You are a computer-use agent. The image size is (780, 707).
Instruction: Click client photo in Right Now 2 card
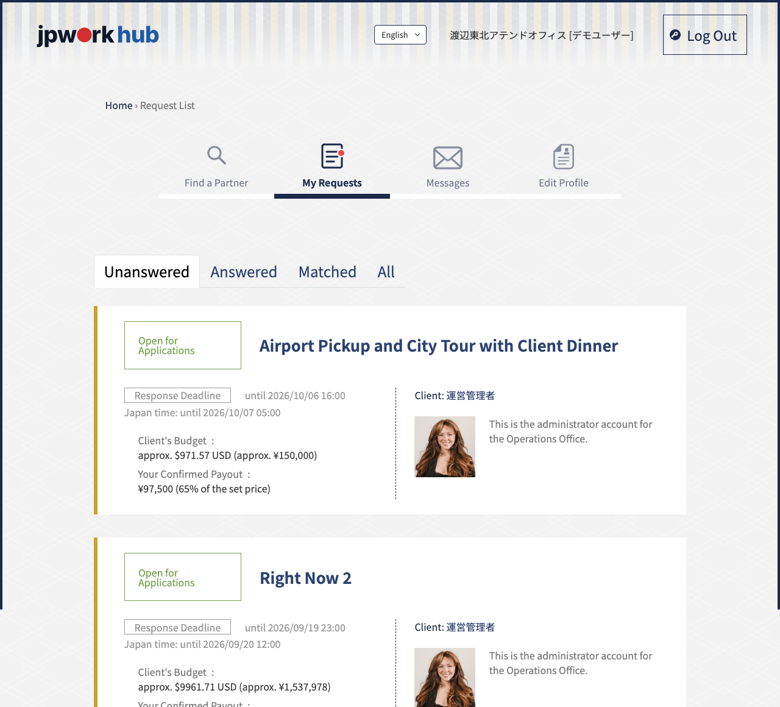445,678
